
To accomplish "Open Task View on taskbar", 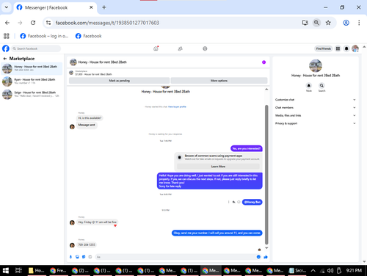I will [18, 270].
